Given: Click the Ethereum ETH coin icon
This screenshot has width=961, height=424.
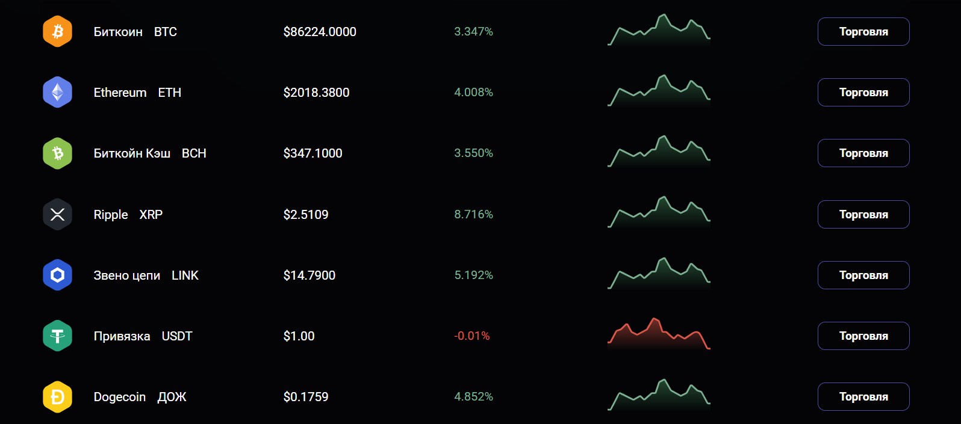Looking at the screenshot, I should [x=57, y=92].
